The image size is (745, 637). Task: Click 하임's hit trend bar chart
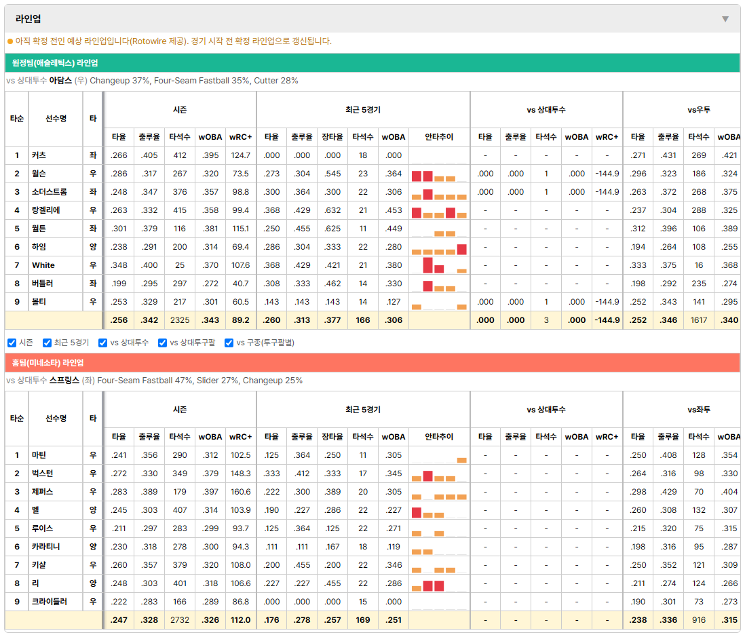click(439, 247)
